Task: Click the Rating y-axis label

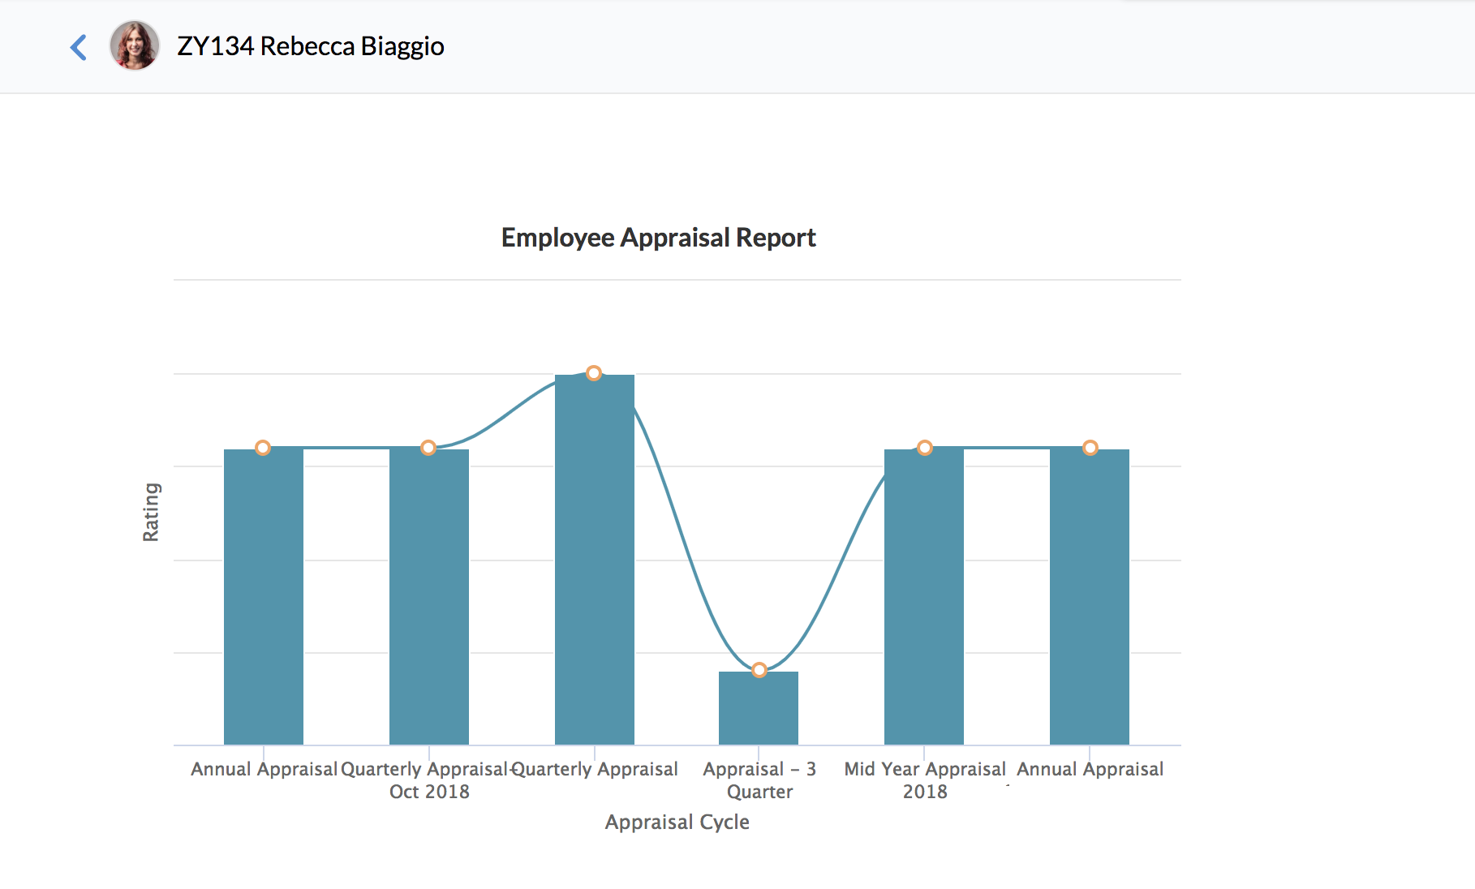Action: [x=151, y=512]
